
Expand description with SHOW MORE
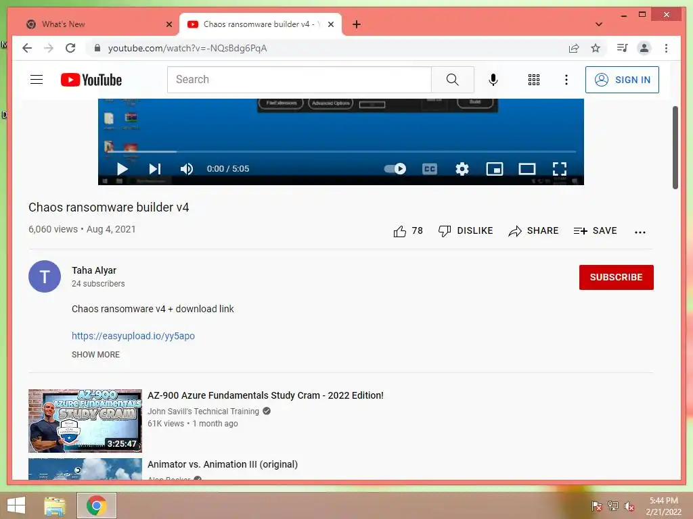pyautogui.click(x=95, y=354)
